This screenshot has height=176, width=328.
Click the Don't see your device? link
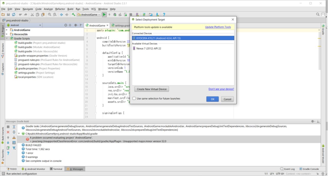point(221,89)
